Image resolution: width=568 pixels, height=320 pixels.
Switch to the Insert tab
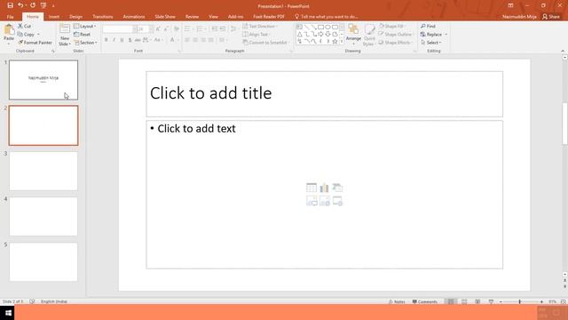(x=54, y=17)
